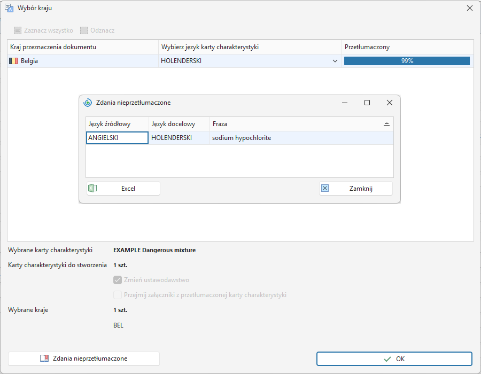The image size is (481, 374).
Task: Confirm with the OK button
Action: (394, 359)
